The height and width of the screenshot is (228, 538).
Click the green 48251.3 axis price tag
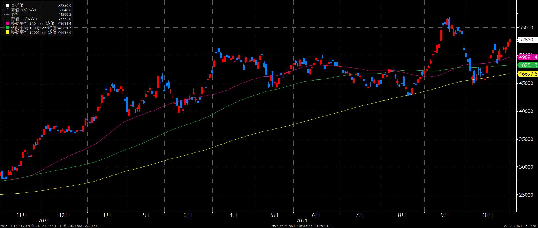[x=528, y=65]
